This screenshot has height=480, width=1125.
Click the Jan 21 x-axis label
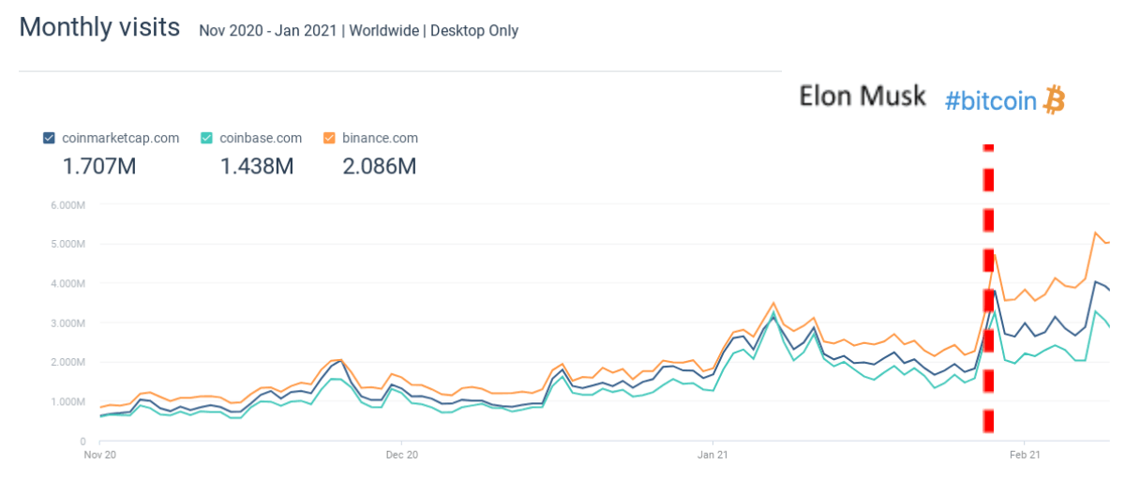[712, 454]
